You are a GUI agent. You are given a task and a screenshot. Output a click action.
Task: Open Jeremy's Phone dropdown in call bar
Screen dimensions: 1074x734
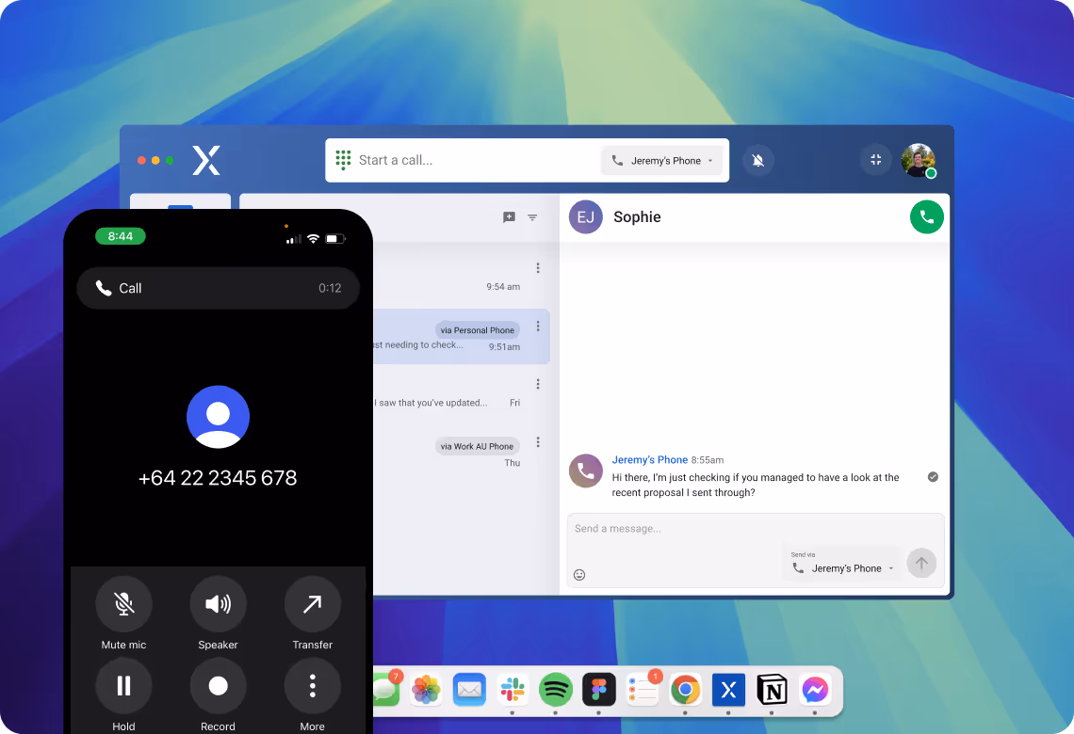pos(662,161)
